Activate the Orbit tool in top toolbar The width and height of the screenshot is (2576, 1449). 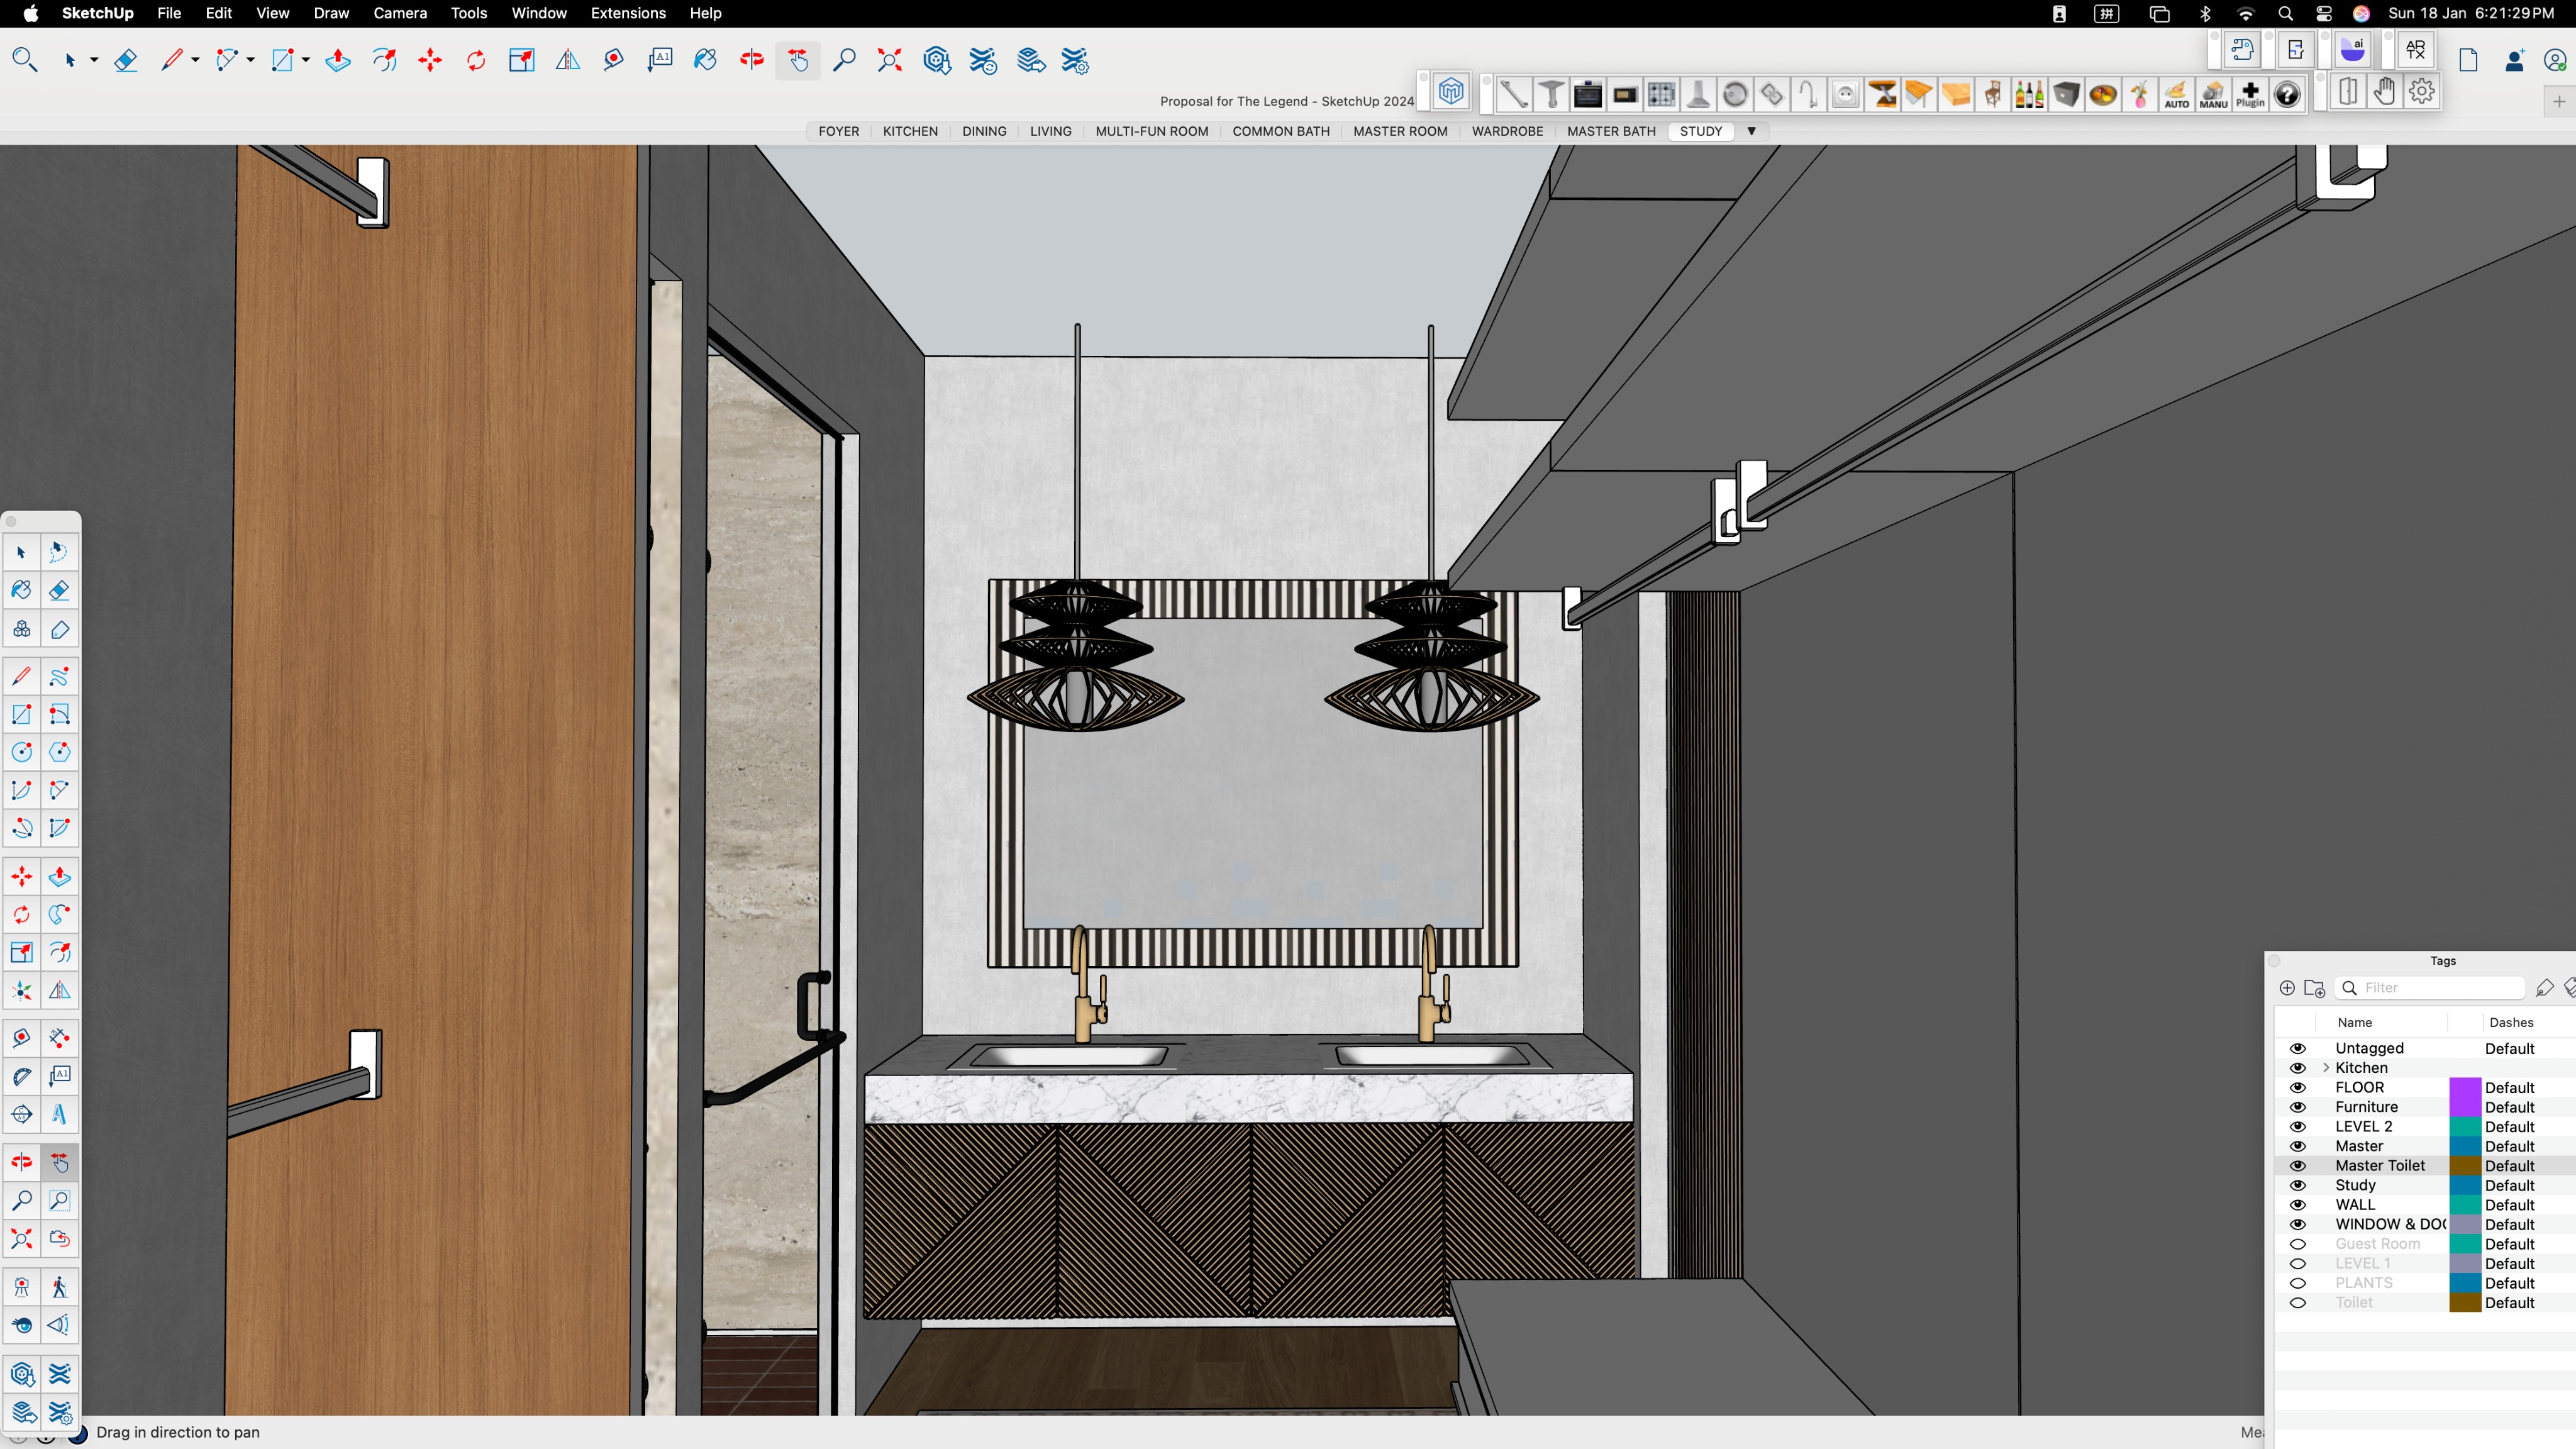pos(752,61)
